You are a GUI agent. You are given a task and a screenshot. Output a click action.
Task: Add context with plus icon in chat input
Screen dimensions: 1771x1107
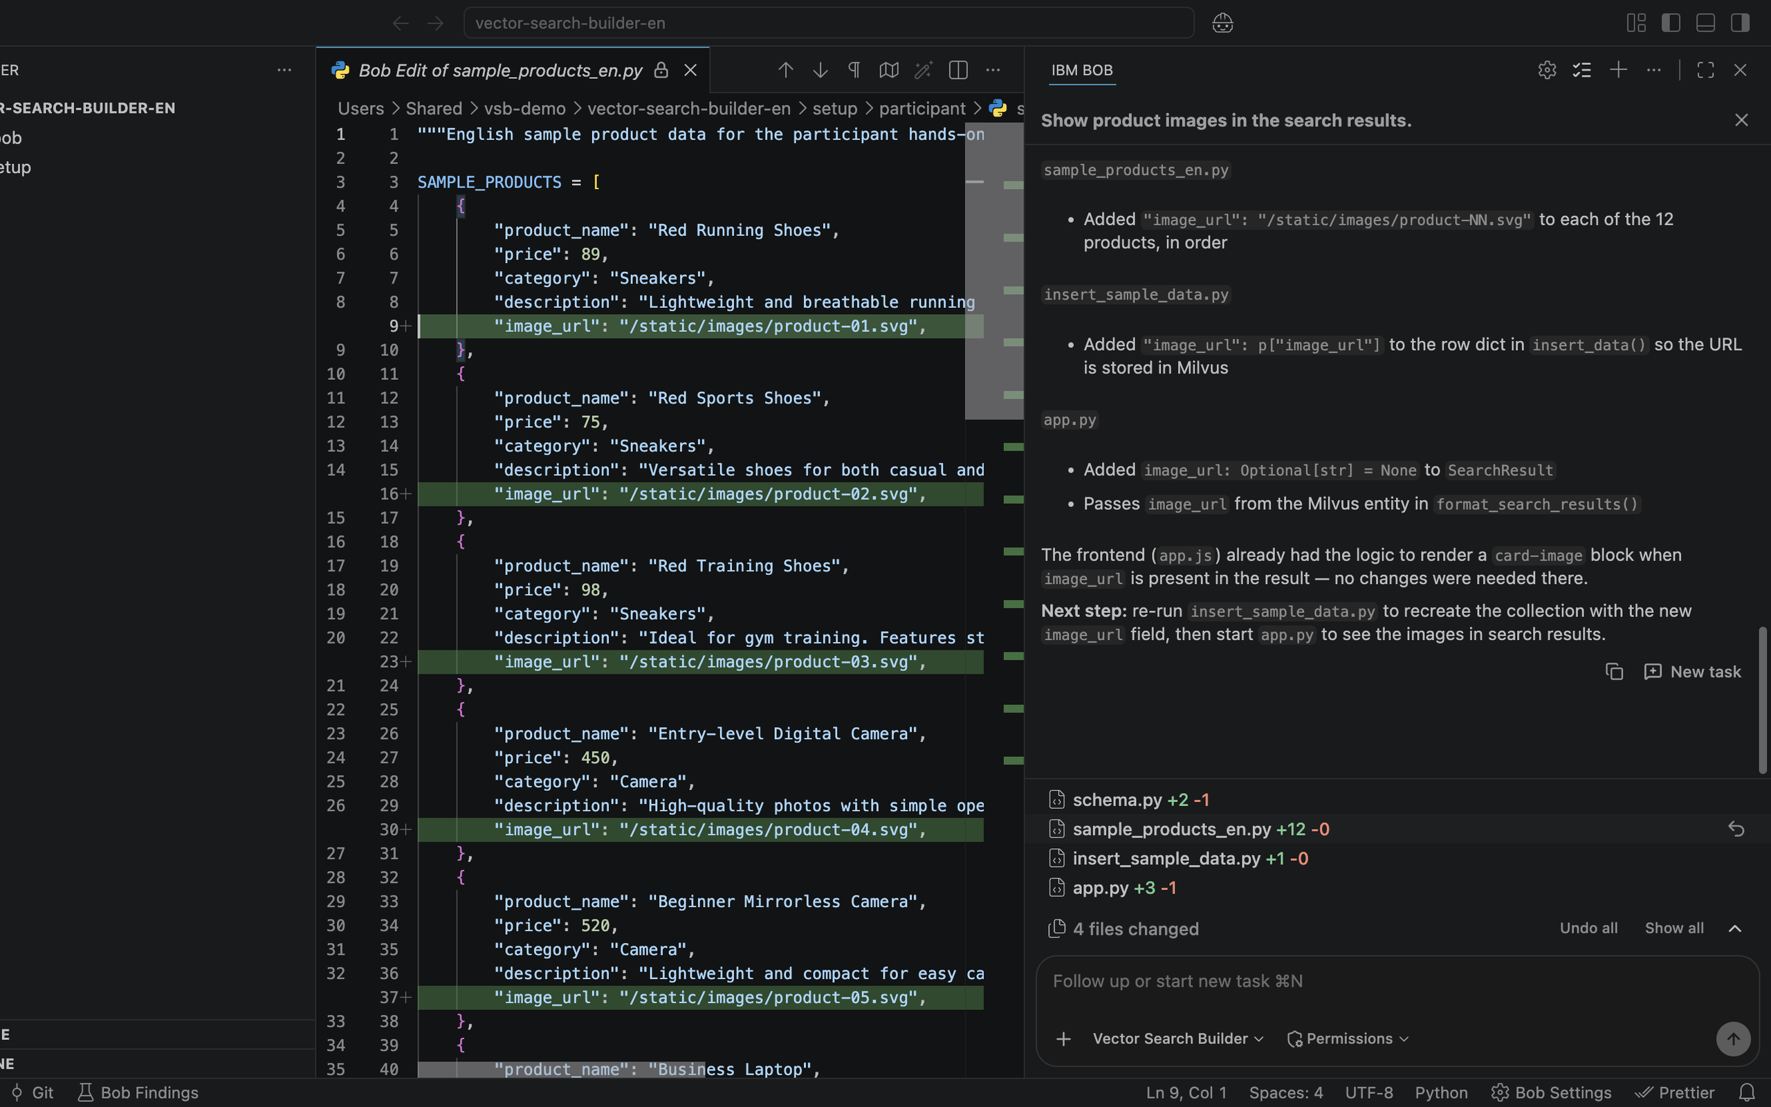pyautogui.click(x=1064, y=1039)
